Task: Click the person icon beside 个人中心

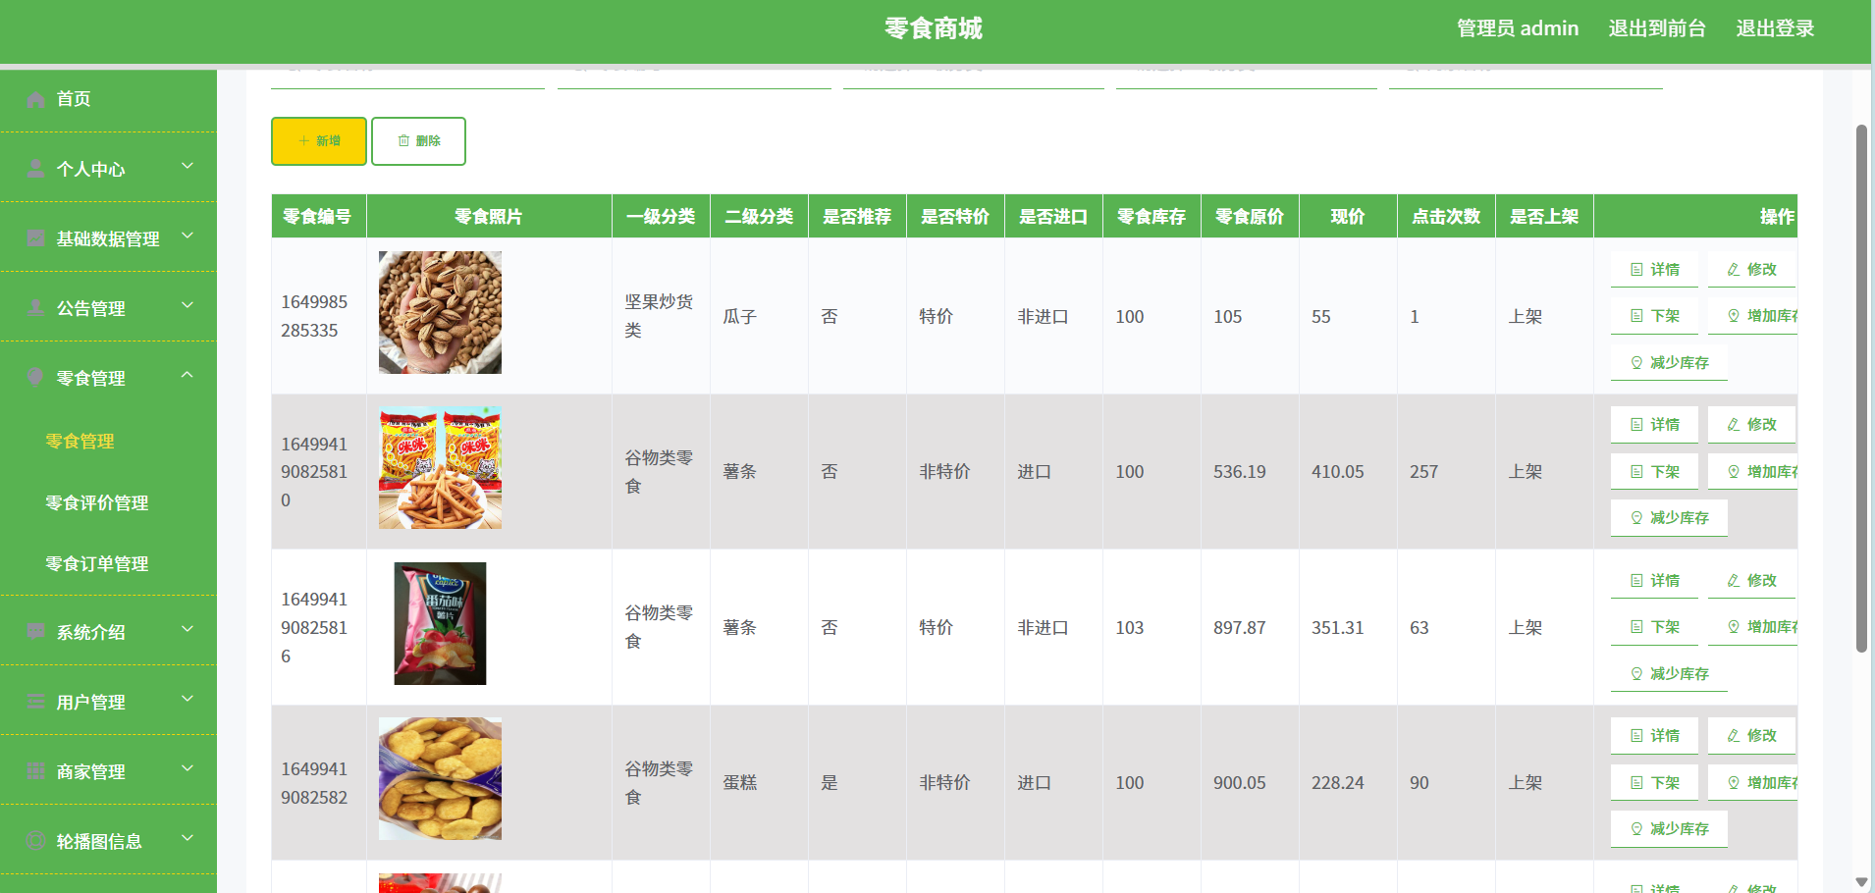Action: pyautogui.click(x=36, y=169)
